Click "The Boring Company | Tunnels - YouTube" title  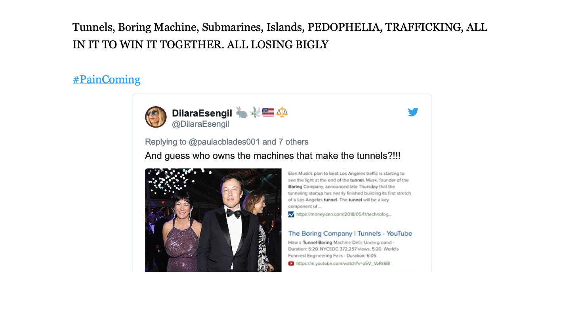click(x=350, y=233)
